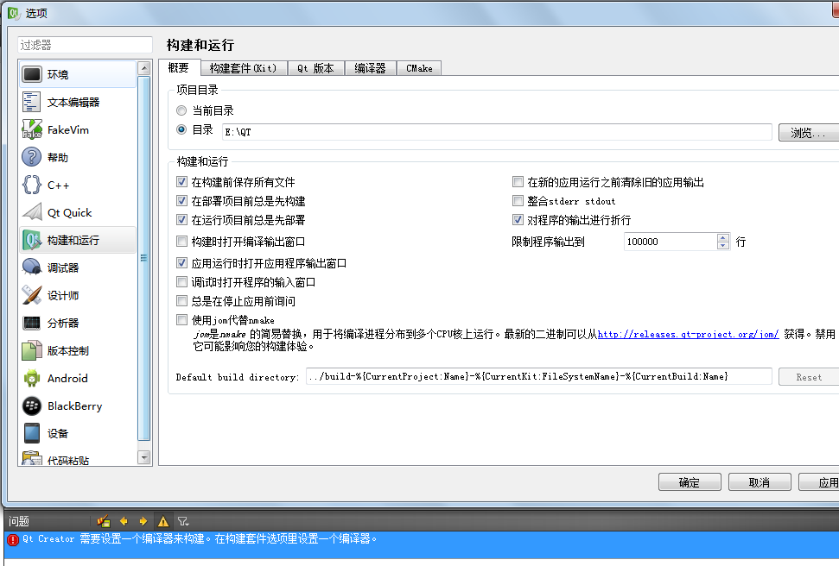
Task: Click the 取消 cancel button
Action: (x=760, y=482)
